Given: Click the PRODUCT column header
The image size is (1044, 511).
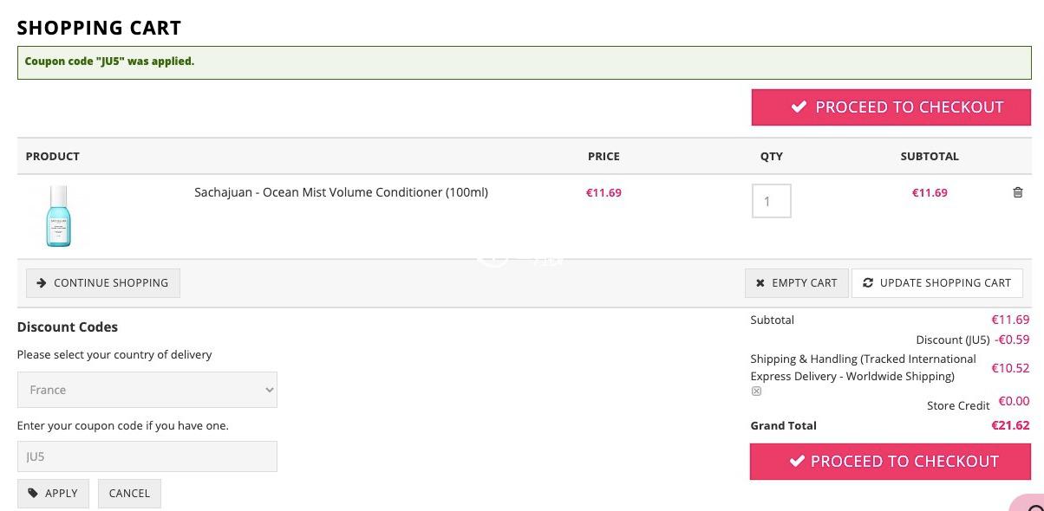Looking at the screenshot, I should [53, 157].
